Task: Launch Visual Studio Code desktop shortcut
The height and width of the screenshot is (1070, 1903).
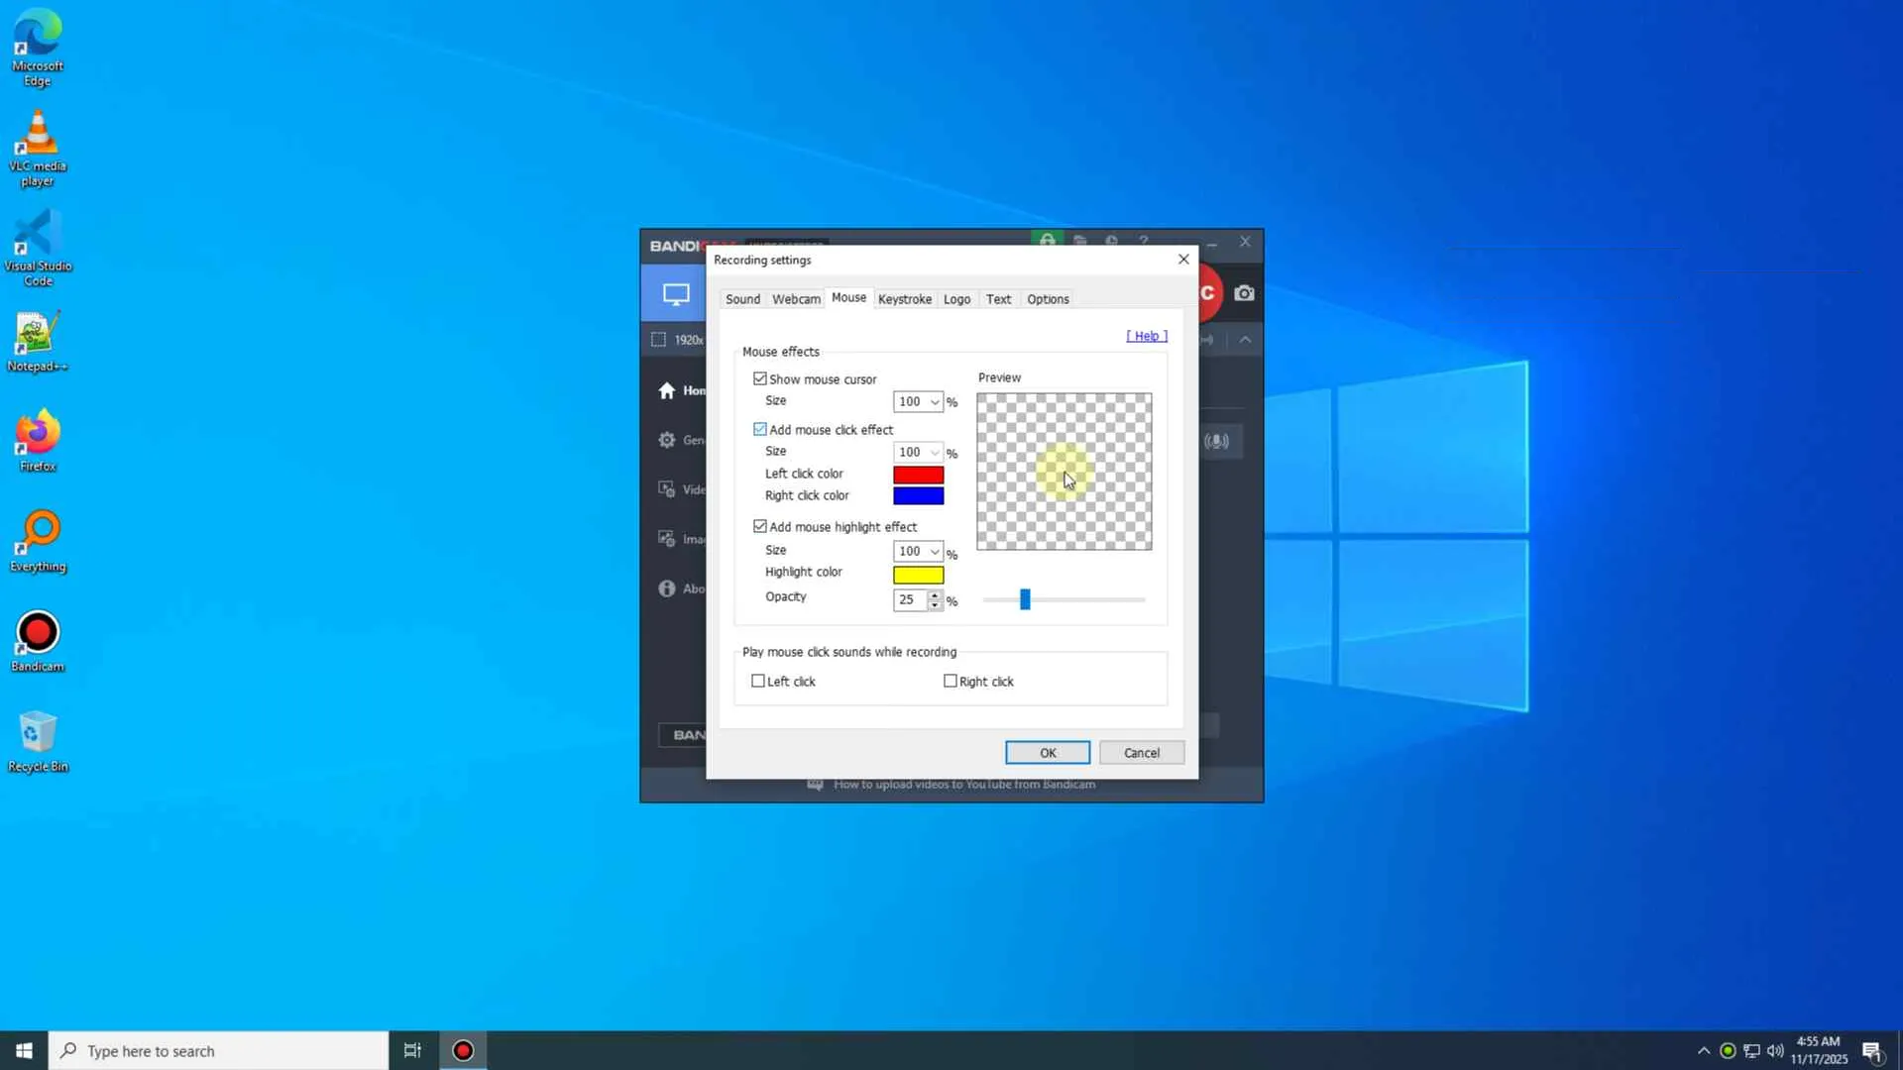Action: point(38,236)
